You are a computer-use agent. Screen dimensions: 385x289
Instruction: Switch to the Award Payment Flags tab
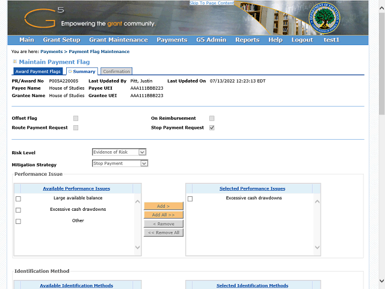pos(38,71)
